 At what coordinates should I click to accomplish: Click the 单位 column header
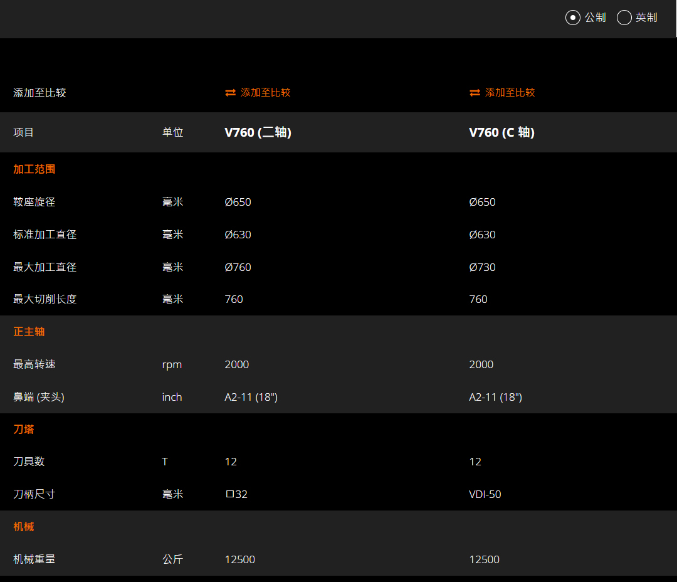[172, 132]
